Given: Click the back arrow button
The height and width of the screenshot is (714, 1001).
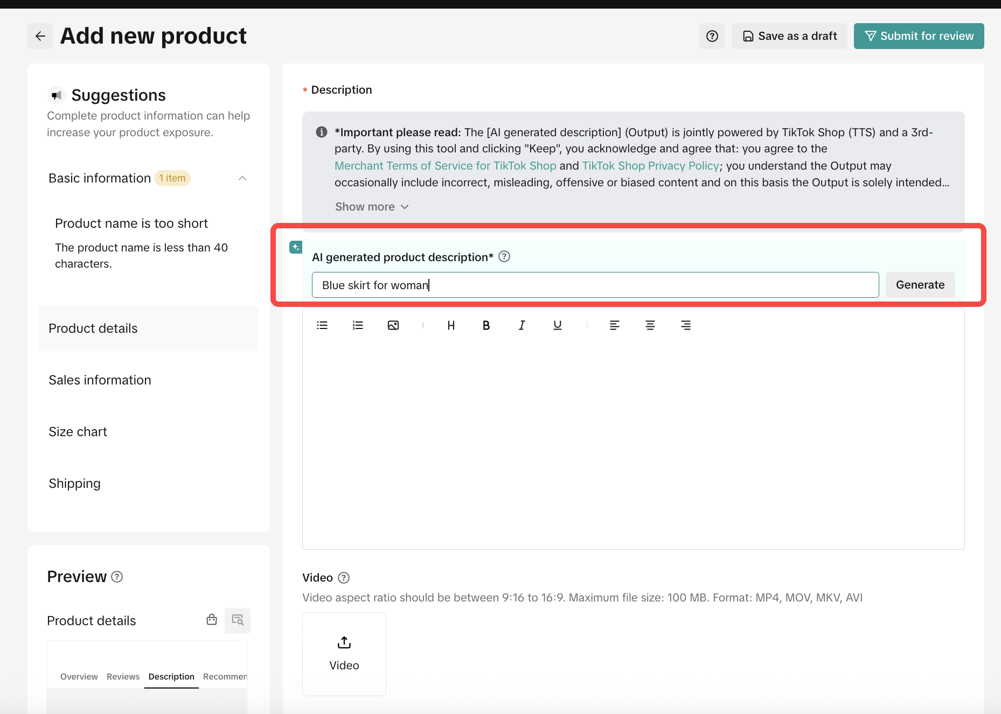Looking at the screenshot, I should pyautogui.click(x=40, y=36).
